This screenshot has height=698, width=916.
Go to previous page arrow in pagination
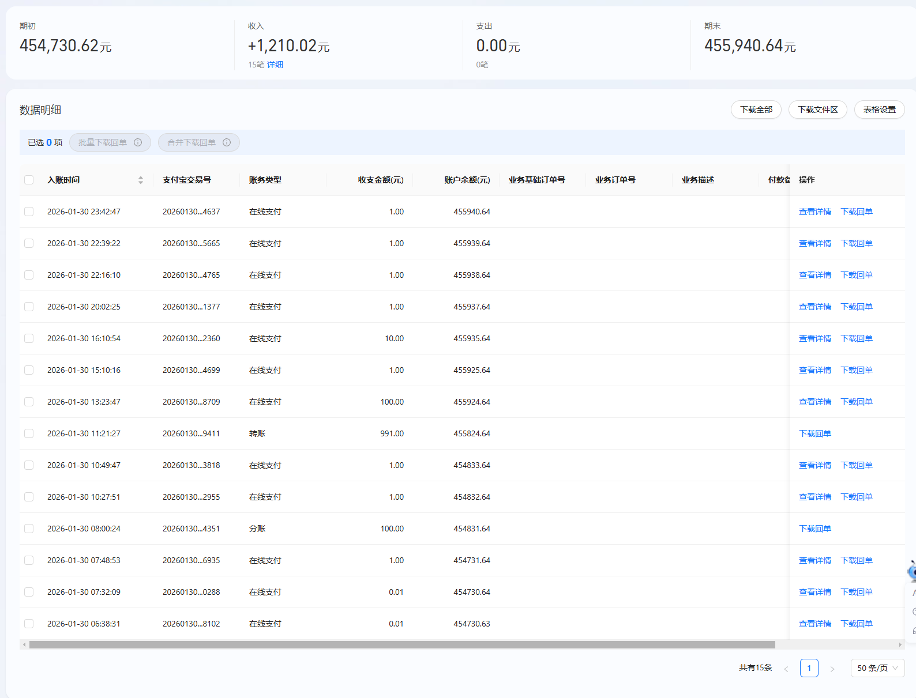click(x=786, y=669)
